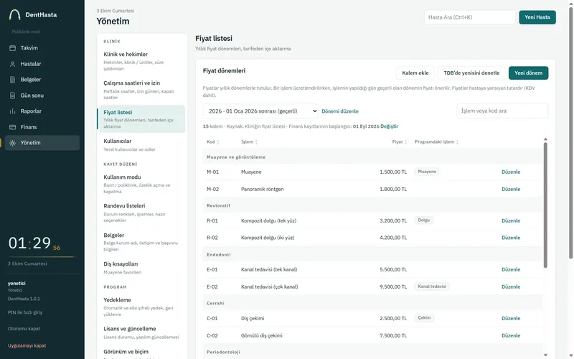Open Kullanıcılar settings section
The width and height of the screenshot is (574, 359).
[x=141, y=145]
